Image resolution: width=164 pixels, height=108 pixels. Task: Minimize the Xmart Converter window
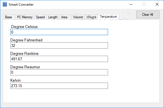131,4
